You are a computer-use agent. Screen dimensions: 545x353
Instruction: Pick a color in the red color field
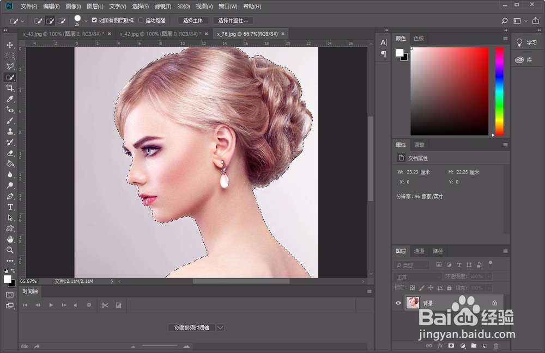click(x=450, y=91)
